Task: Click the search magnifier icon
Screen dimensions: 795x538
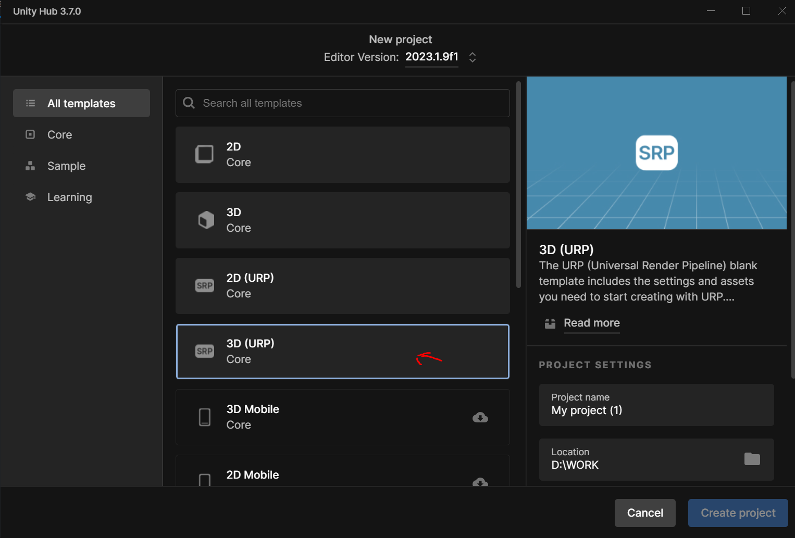Action: pyautogui.click(x=189, y=103)
